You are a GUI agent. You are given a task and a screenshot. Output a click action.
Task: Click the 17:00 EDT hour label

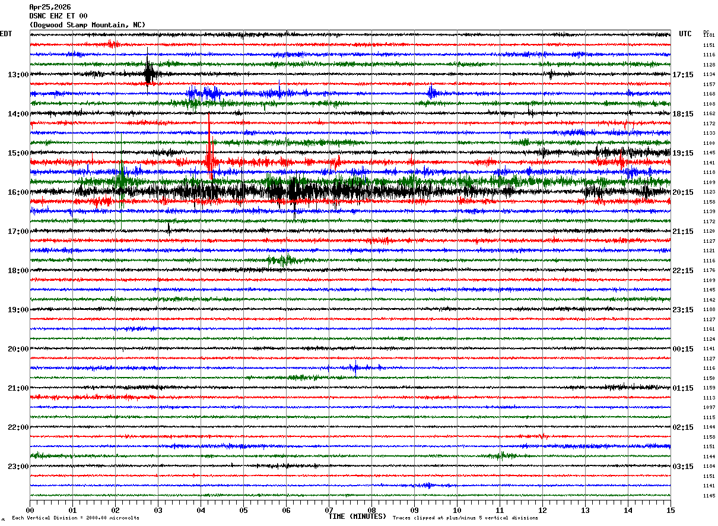18,232
